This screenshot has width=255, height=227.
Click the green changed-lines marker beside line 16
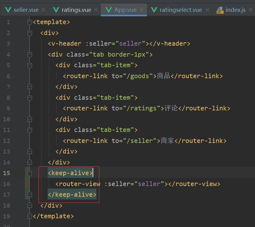(x=28, y=184)
